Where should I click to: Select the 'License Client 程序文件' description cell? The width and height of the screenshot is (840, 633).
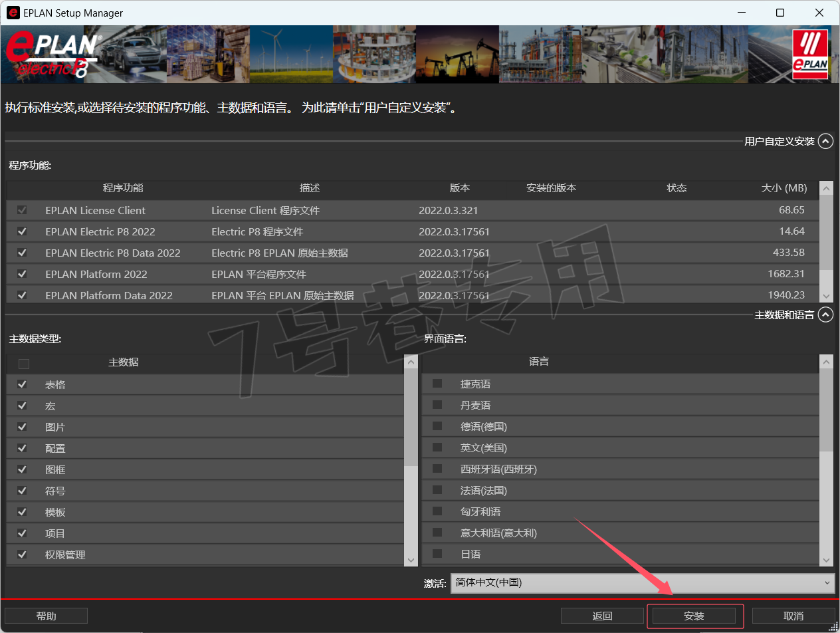pos(265,210)
